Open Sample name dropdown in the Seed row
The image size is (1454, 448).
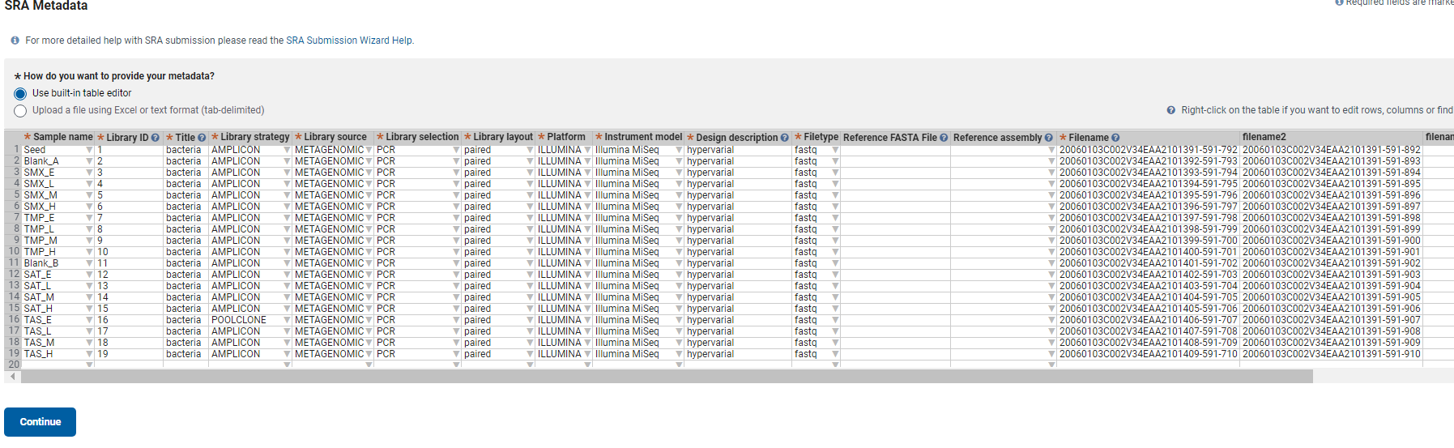tap(89, 150)
